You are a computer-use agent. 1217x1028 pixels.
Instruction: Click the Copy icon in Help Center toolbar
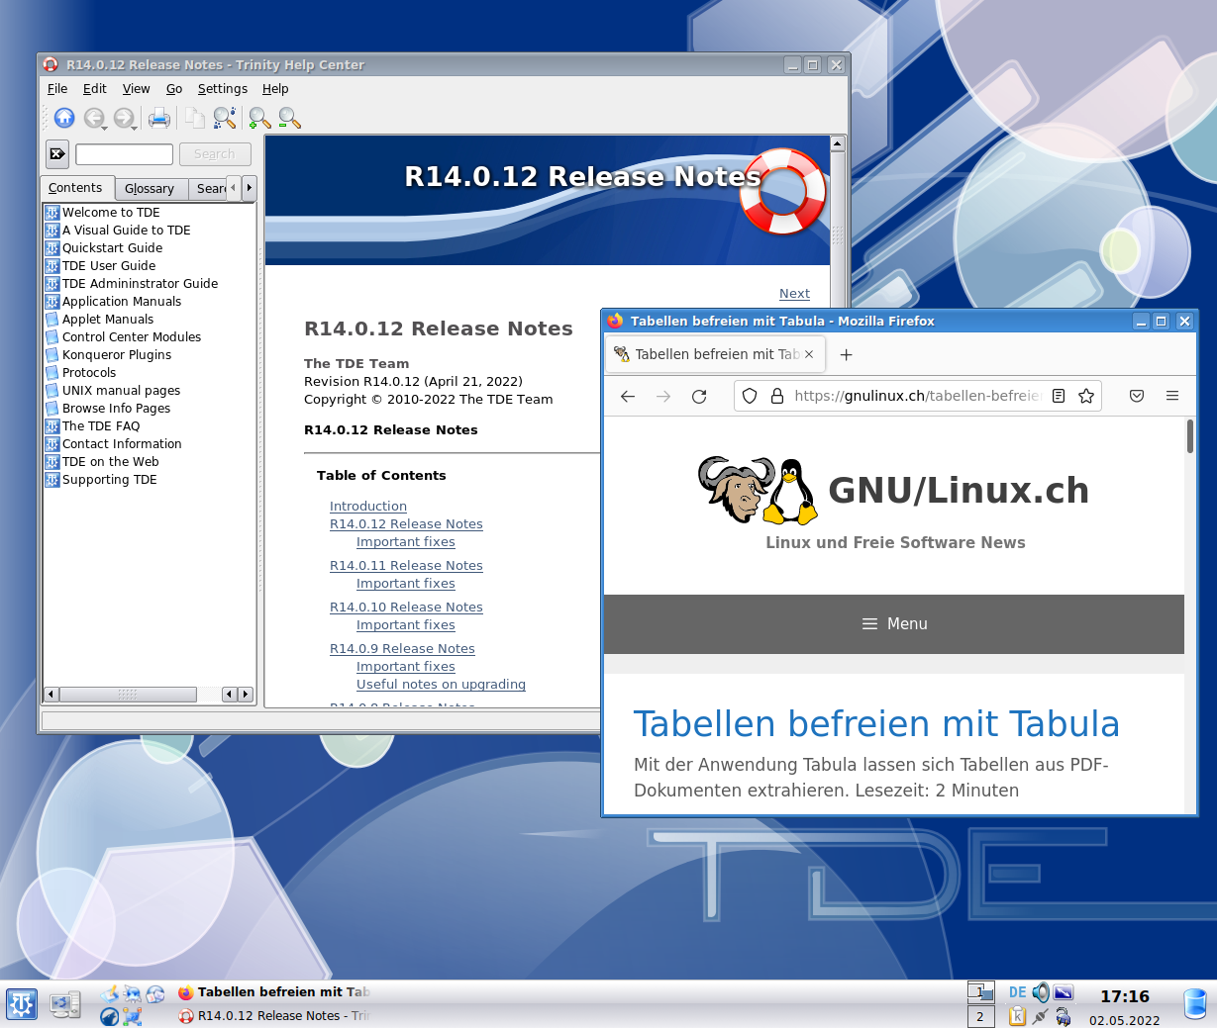[195, 119]
